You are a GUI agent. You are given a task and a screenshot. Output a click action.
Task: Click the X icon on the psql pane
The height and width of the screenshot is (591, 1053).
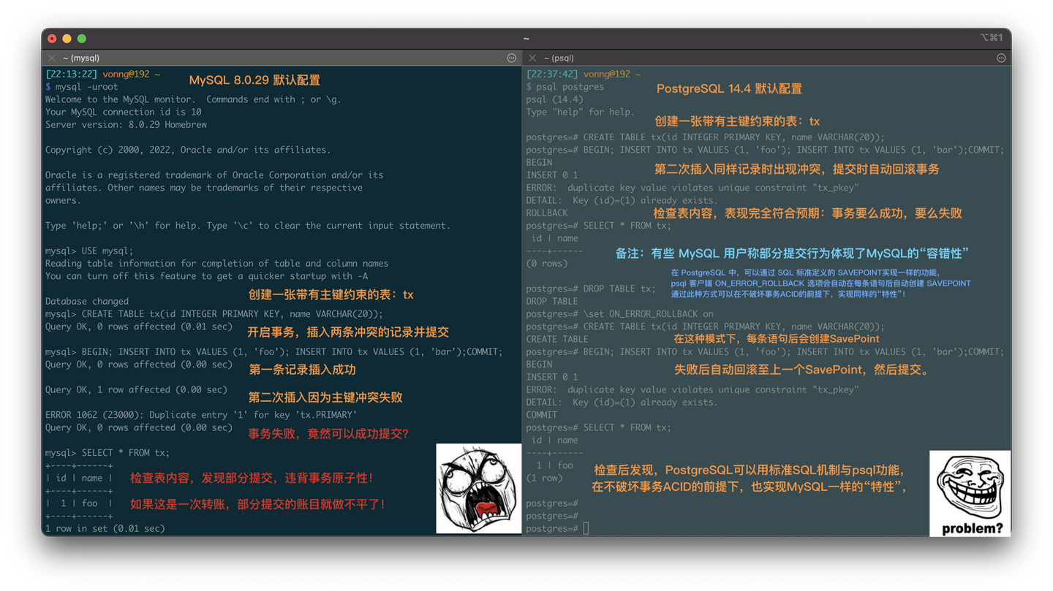[x=532, y=58]
